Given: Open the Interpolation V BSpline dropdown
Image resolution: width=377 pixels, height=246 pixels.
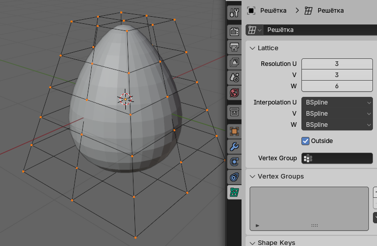Looking at the screenshot, I should tap(337, 114).
